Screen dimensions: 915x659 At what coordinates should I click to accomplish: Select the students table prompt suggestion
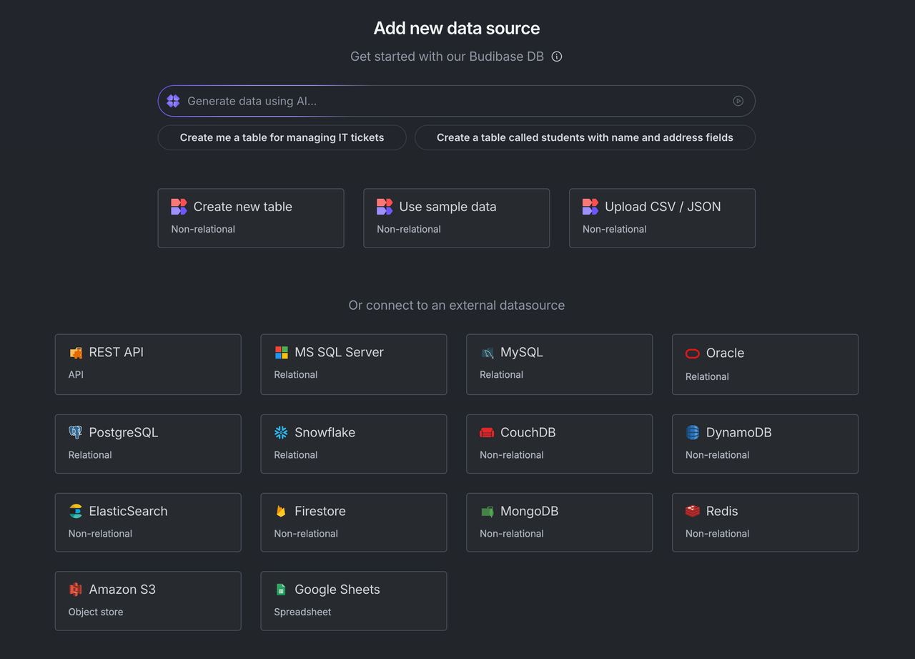tap(584, 137)
